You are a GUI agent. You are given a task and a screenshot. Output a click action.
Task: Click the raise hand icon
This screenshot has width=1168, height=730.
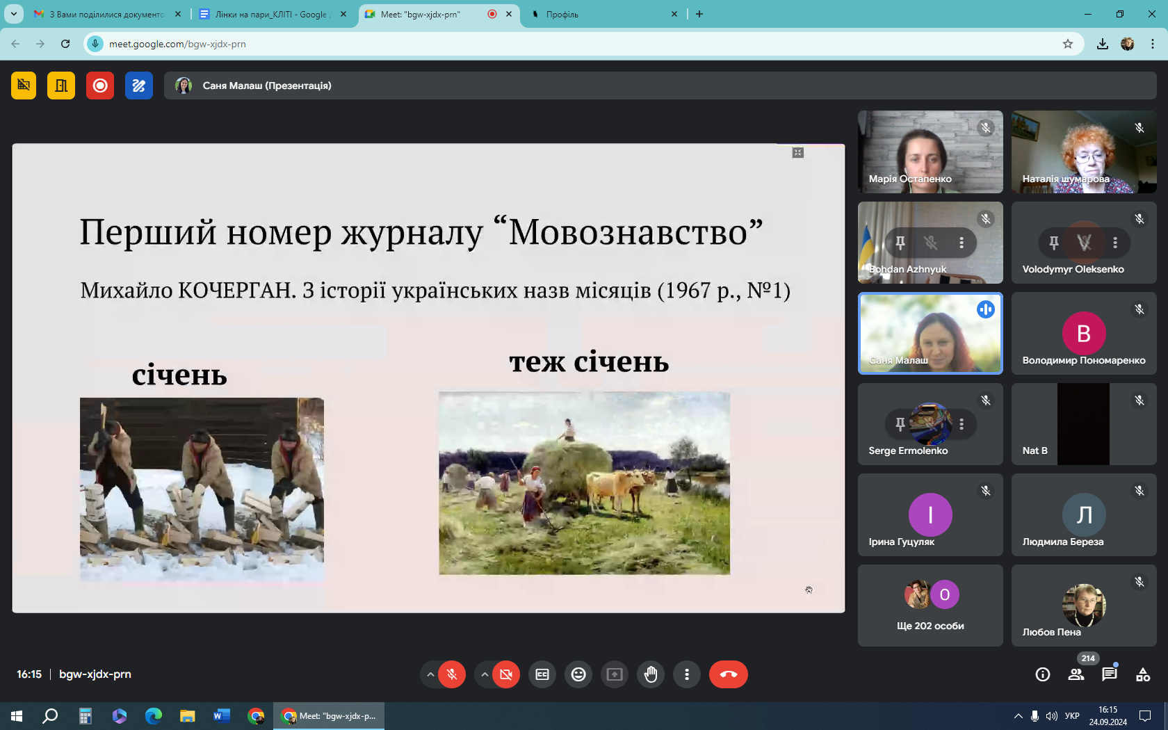[651, 674]
